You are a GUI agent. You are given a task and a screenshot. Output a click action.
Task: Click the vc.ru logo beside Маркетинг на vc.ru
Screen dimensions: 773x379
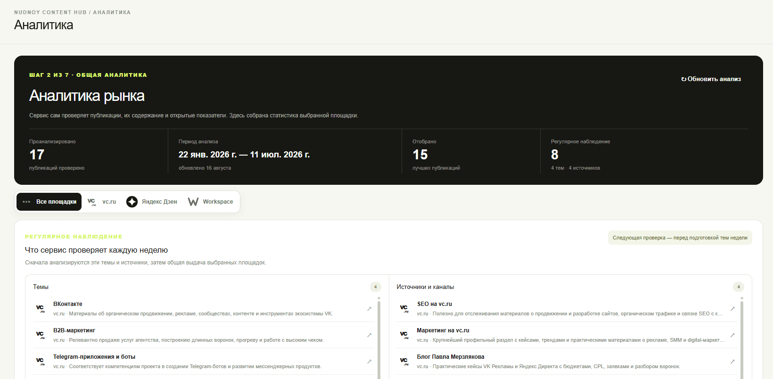click(x=404, y=335)
